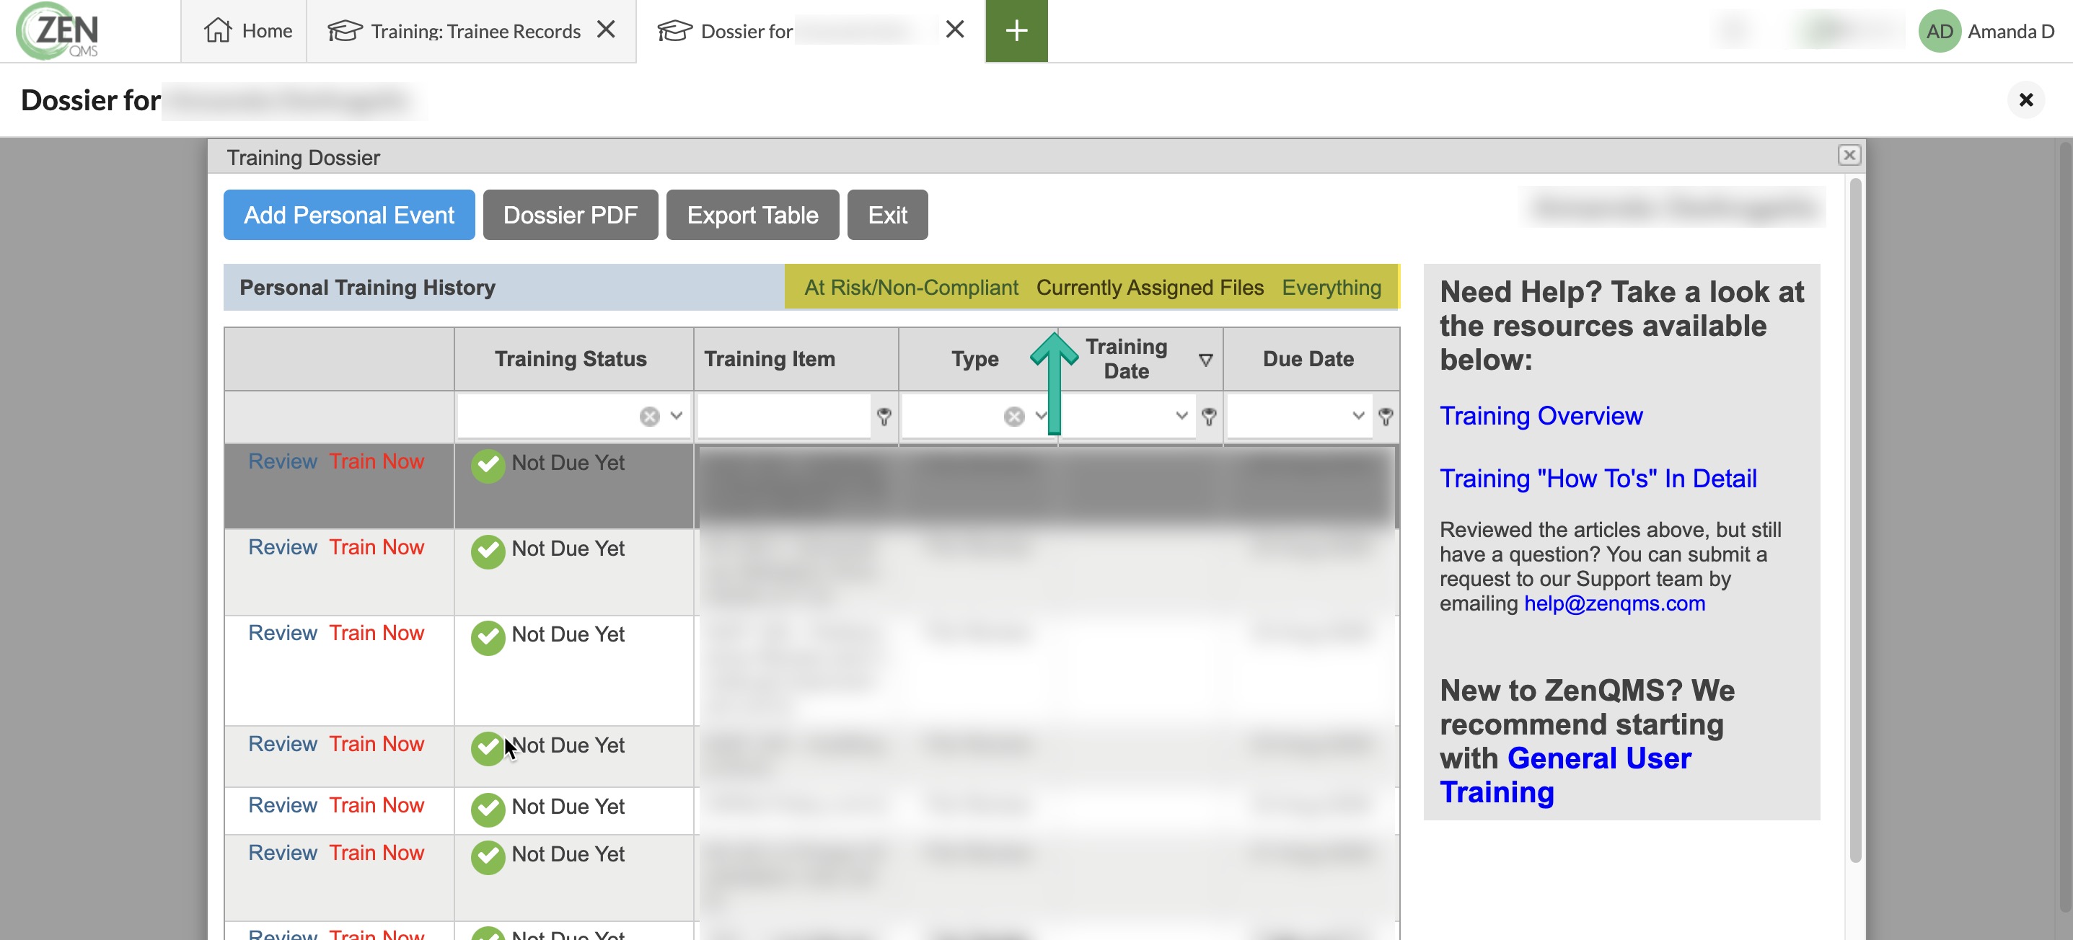Click graduation cap icon on Trainee Records tab
This screenshot has width=2073, height=940.
(x=345, y=30)
